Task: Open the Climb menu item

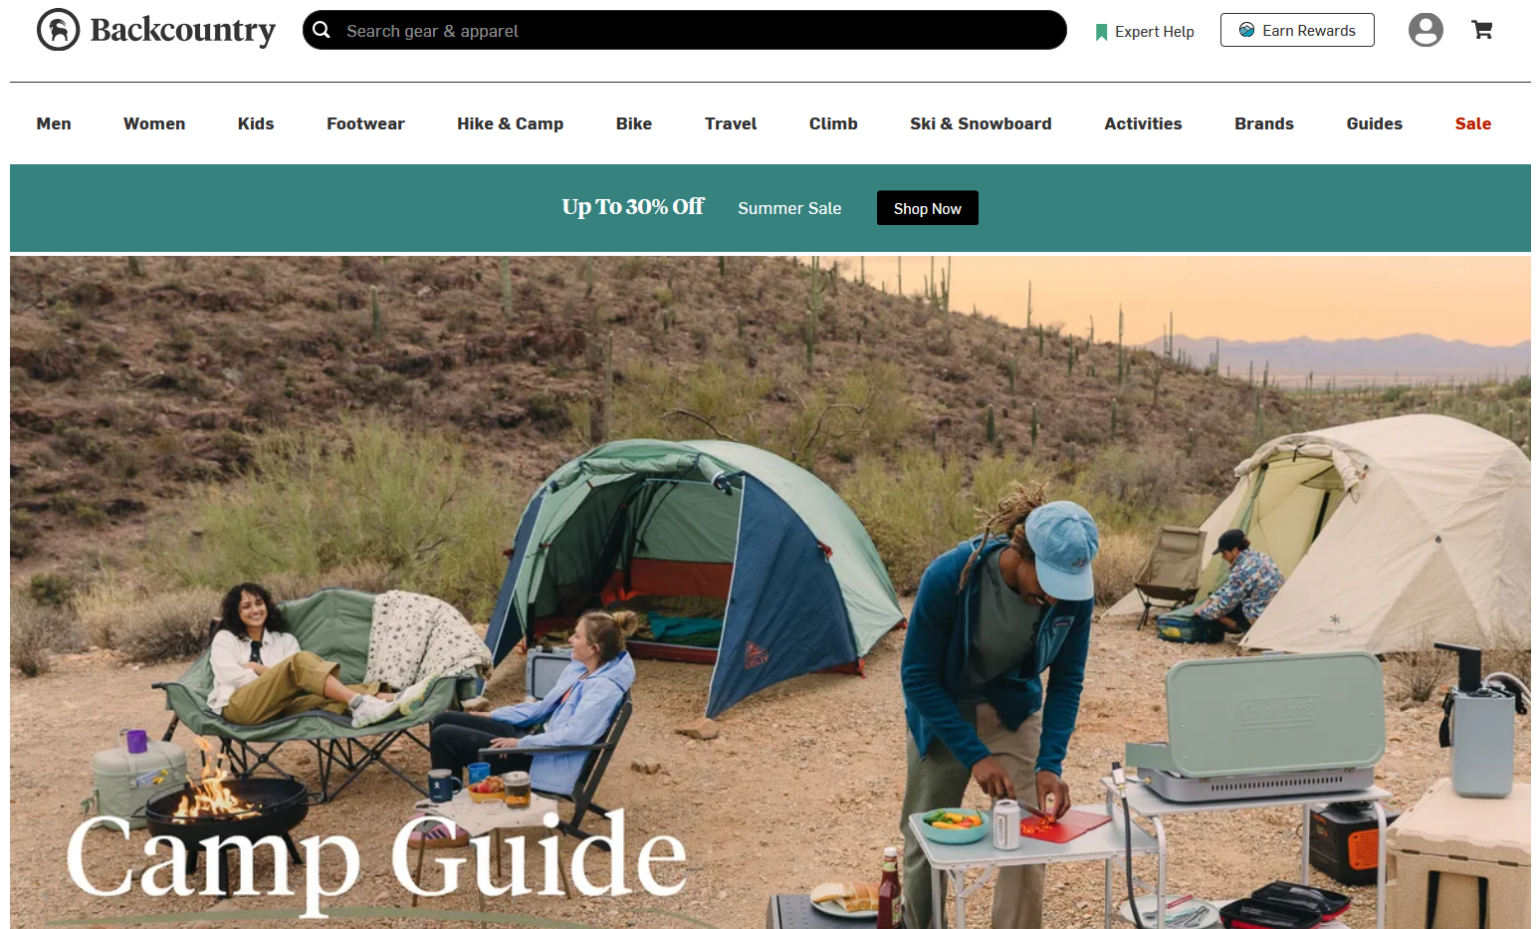Action: [x=833, y=123]
